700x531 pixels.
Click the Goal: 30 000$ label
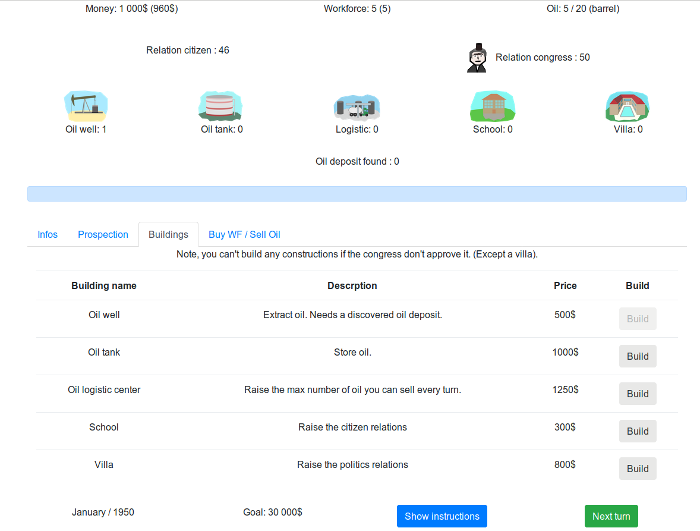pyautogui.click(x=273, y=512)
